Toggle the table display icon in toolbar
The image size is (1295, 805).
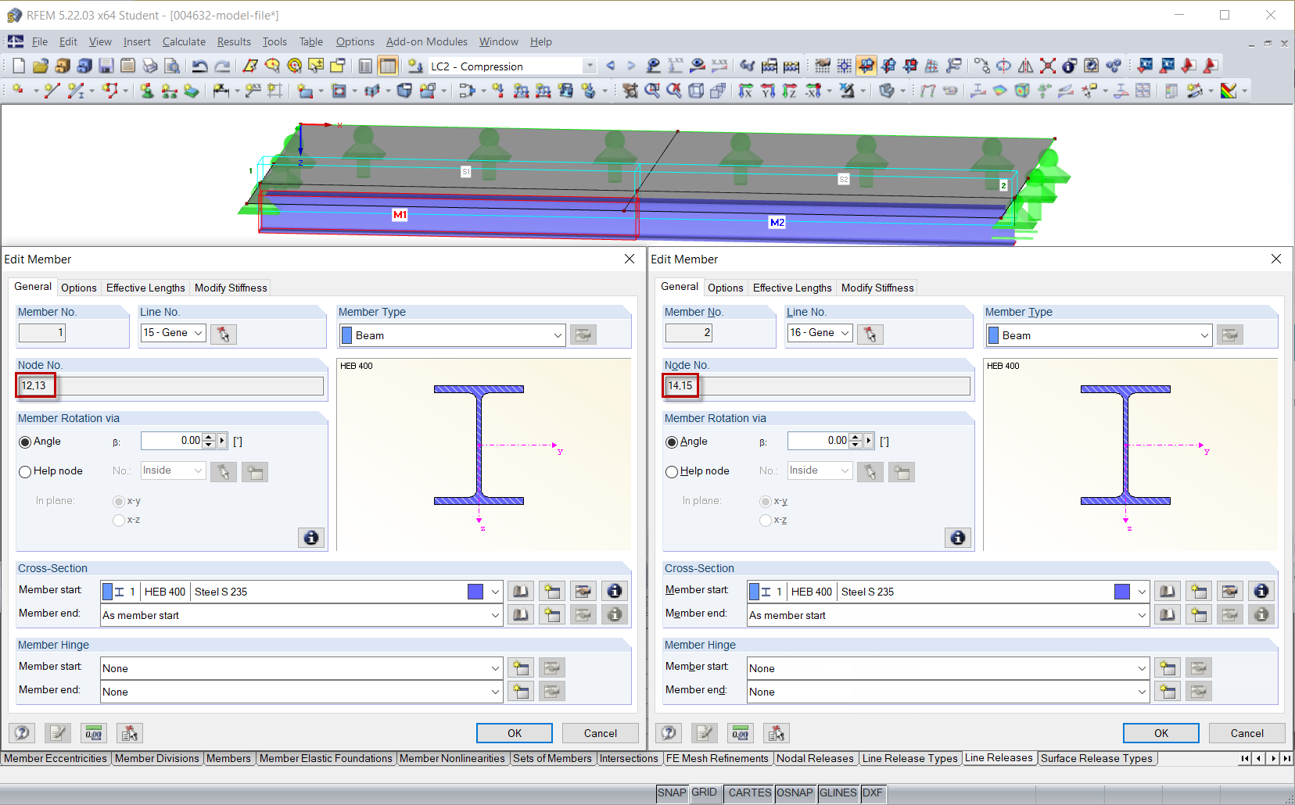[x=388, y=66]
